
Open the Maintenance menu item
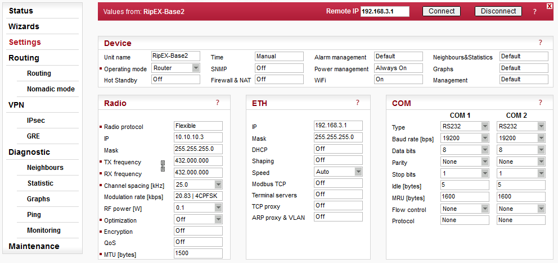[x=34, y=246]
